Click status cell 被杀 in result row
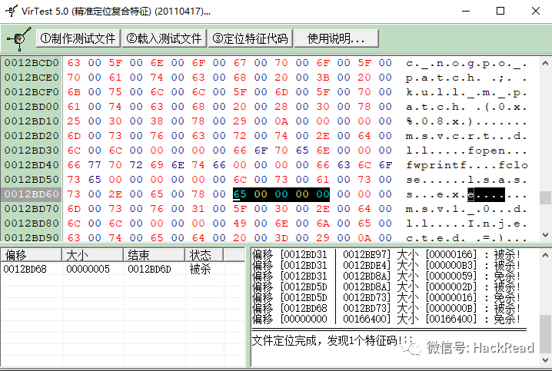The width and height of the screenshot is (552, 371). (200, 270)
